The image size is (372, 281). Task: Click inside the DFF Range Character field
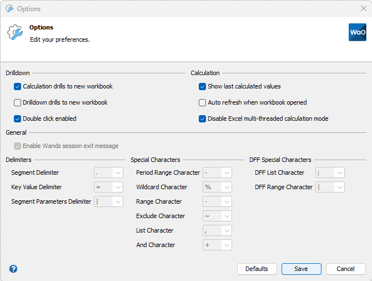(x=325, y=188)
